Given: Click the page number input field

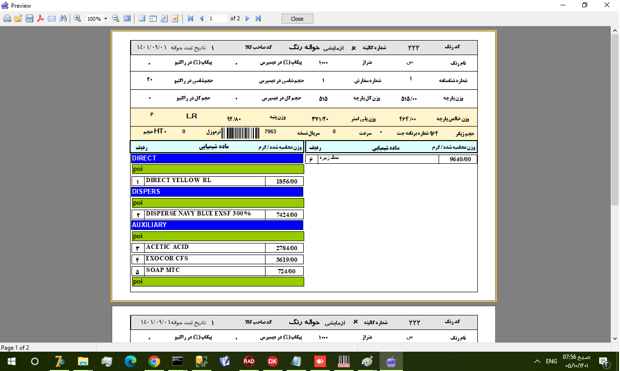Looking at the screenshot, I should coord(217,18).
